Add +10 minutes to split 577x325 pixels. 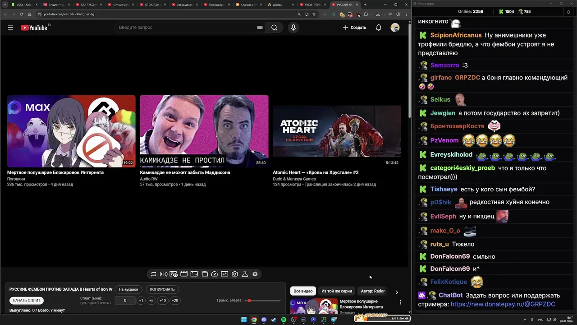tap(163, 301)
